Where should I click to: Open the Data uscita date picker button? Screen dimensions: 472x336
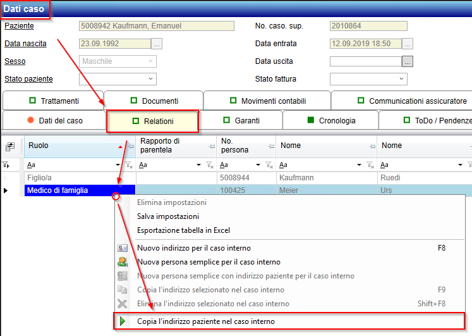pyautogui.click(x=408, y=61)
